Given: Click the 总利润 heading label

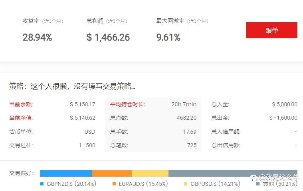Looking at the screenshot, I should [95, 21].
